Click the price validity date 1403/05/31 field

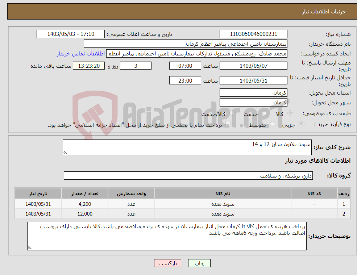tap(253, 80)
